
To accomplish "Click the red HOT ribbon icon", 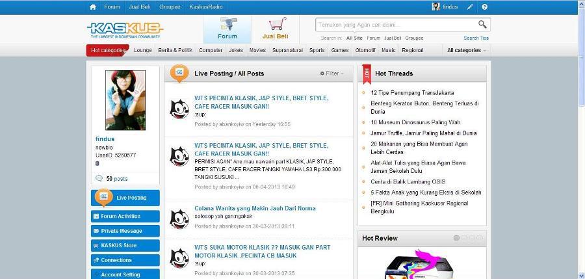I will tap(367, 74).
